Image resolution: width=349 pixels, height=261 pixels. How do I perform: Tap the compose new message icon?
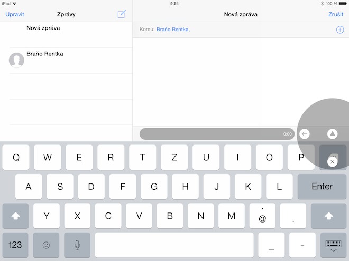[122, 14]
